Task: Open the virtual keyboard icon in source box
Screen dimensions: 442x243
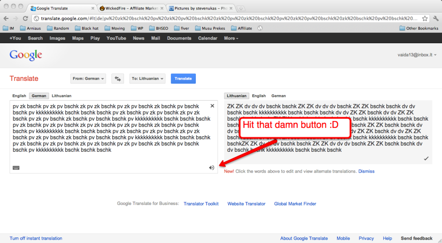Action: [16, 168]
